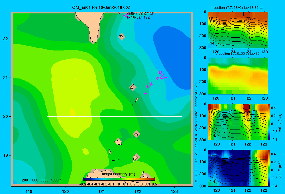Open the temperature section plot

pos(238,30)
